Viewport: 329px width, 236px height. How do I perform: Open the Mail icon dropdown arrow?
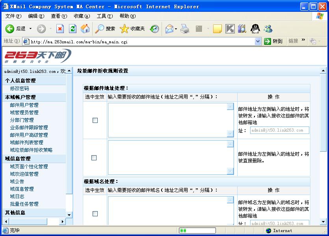pos(176,29)
